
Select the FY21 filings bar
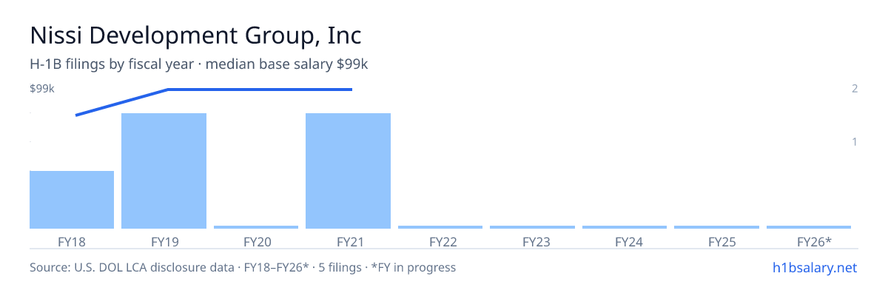coord(348,171)
